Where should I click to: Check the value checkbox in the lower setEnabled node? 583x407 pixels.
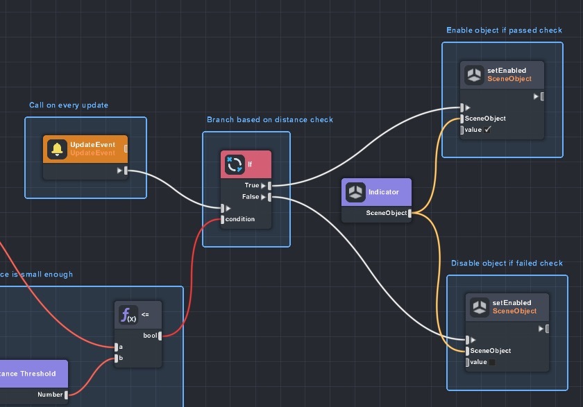492,362
